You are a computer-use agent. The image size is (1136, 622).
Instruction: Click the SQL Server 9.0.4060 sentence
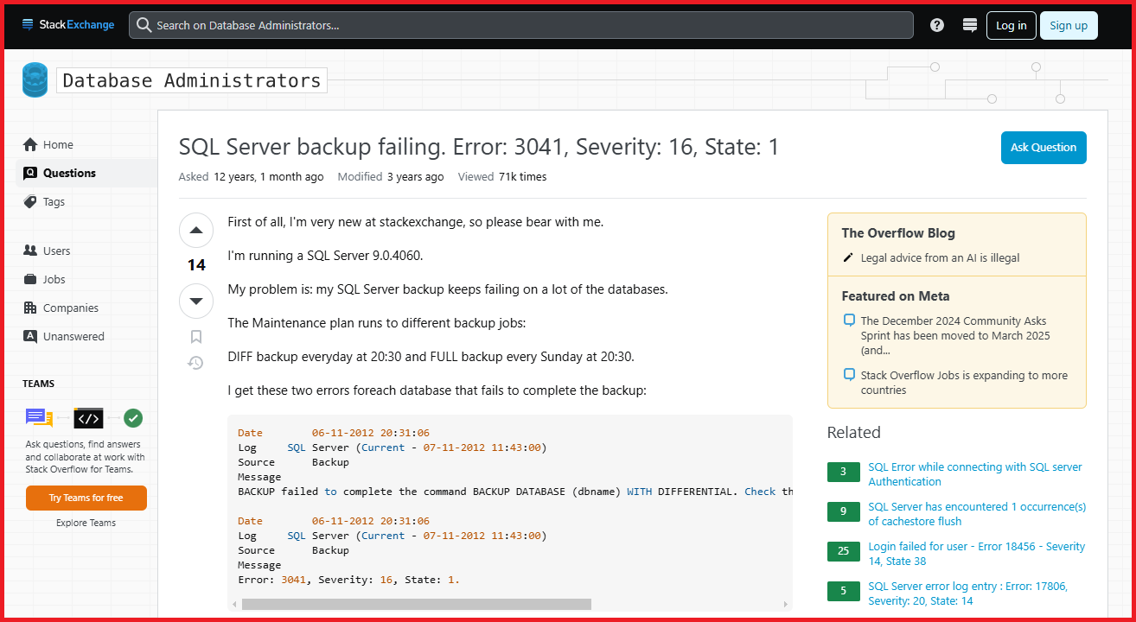point(326,256)
